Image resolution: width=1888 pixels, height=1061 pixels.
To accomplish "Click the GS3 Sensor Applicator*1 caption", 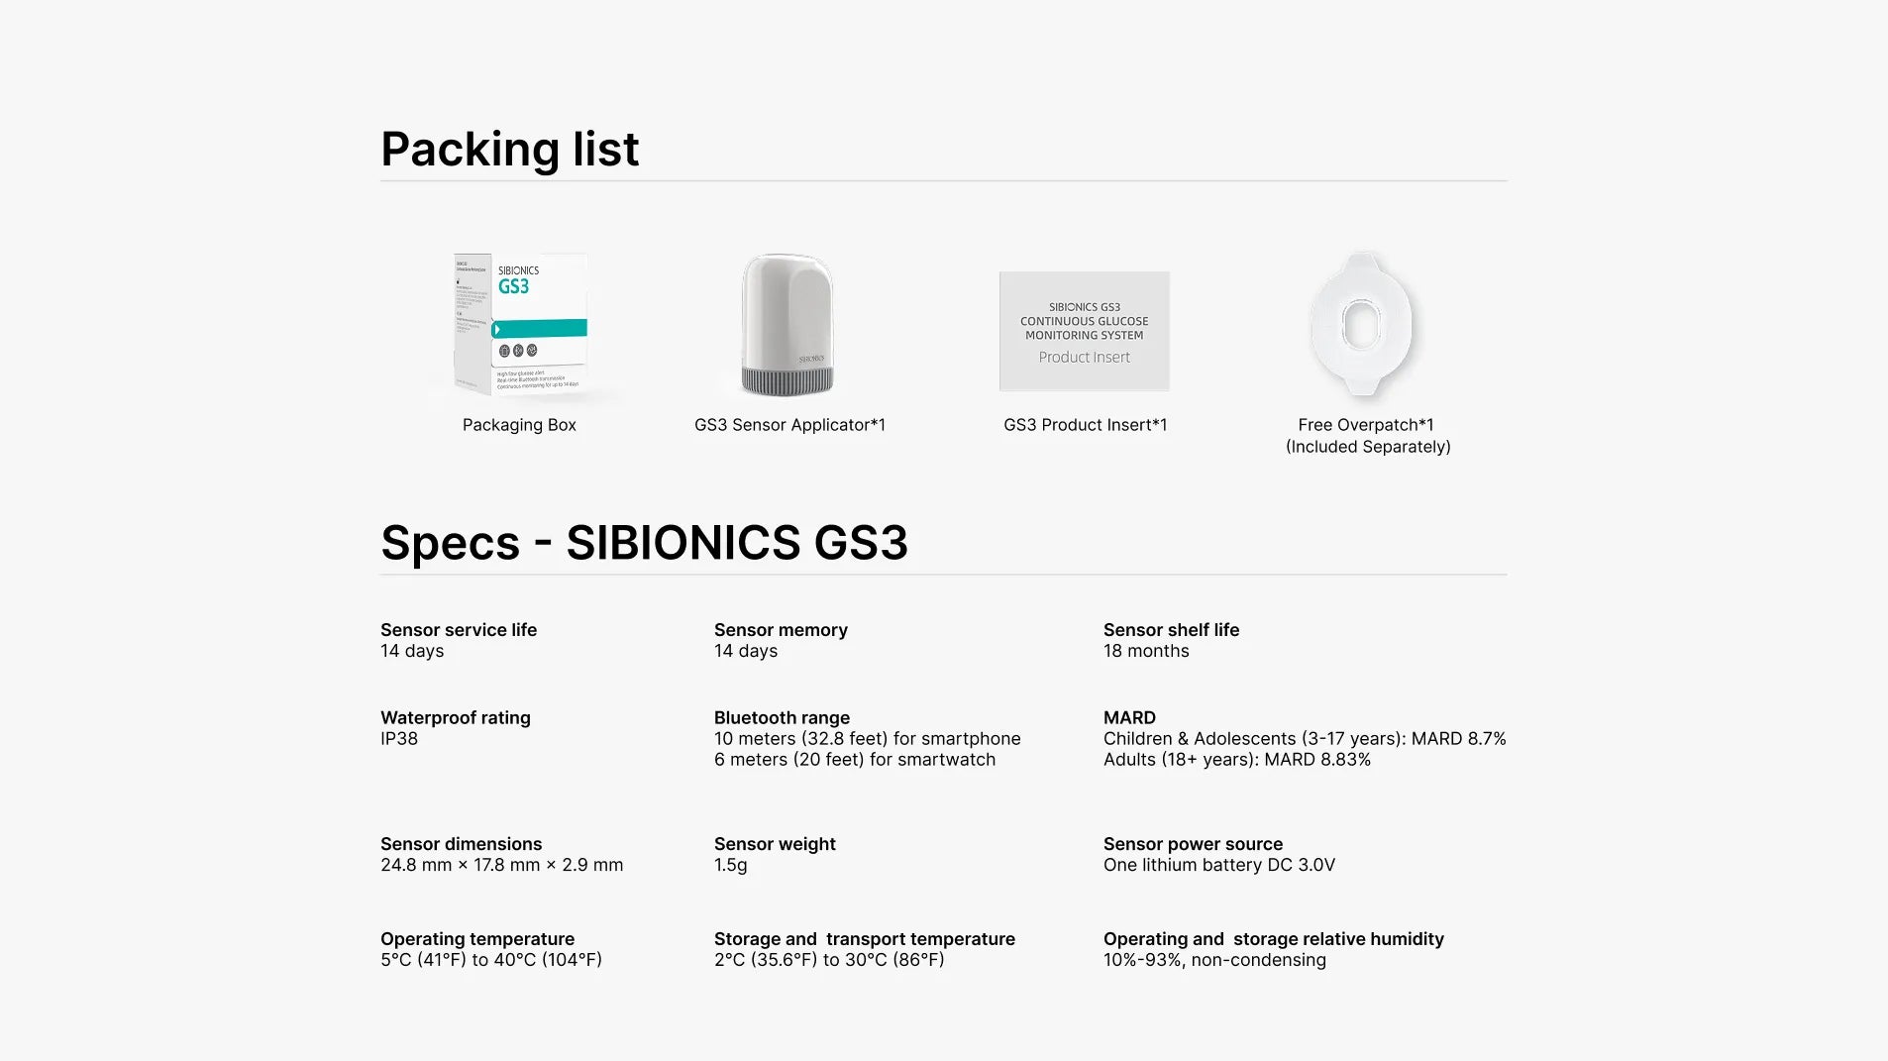I will (x=789, y=425).
